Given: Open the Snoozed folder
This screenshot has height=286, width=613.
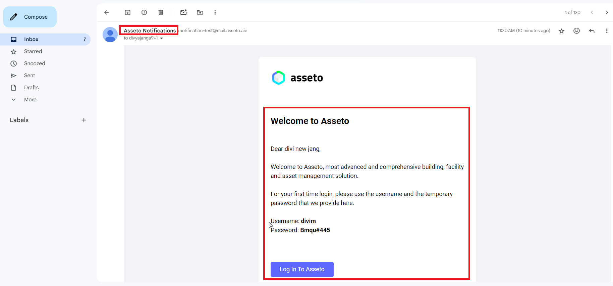Looking at the screenshot, I should [x=34, y=64].
